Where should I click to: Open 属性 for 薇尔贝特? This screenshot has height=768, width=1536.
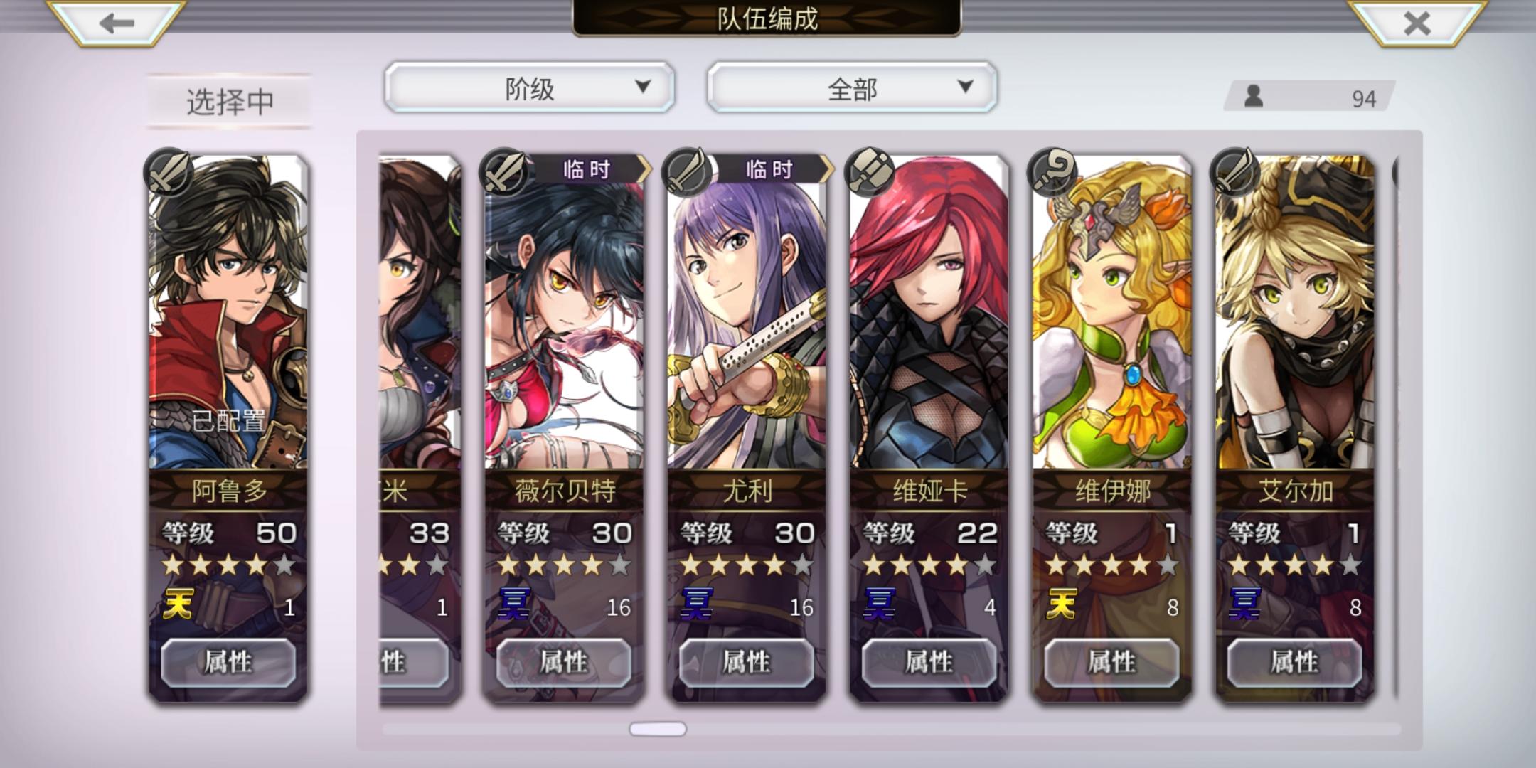[564, 662]
